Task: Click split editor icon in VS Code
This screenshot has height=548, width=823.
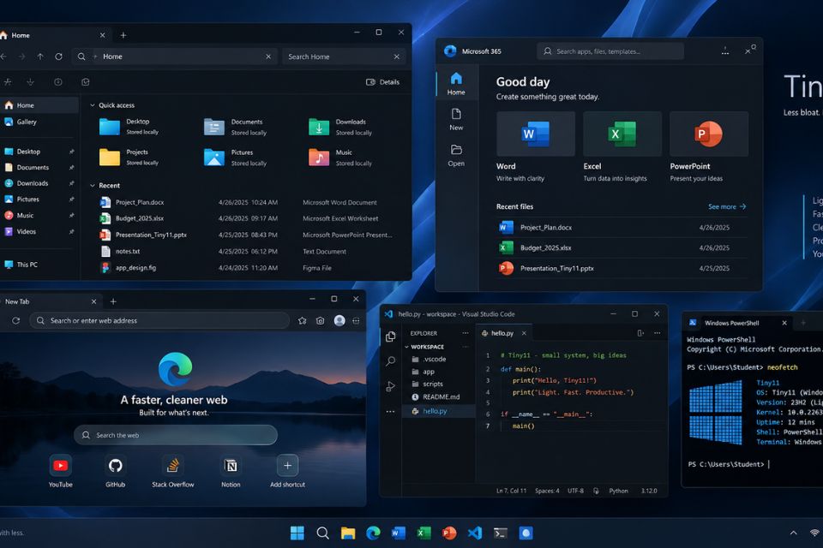Action: pos(640,333)
